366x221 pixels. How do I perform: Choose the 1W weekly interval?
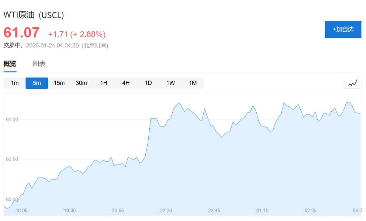click(170, 83)
